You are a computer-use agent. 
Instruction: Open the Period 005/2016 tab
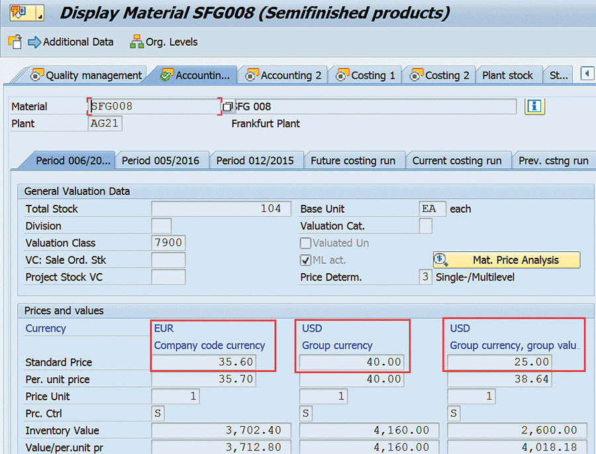(160, 160)
